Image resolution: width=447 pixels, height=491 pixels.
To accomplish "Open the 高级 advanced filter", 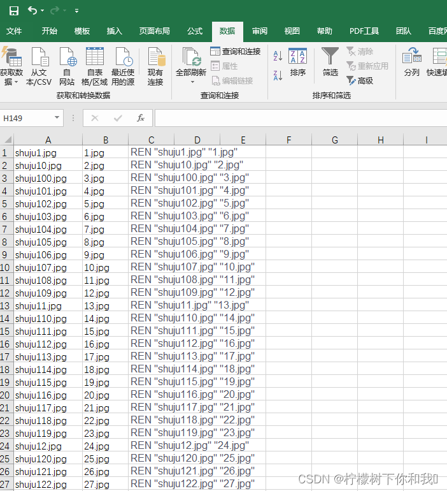I will coord(360,81).
